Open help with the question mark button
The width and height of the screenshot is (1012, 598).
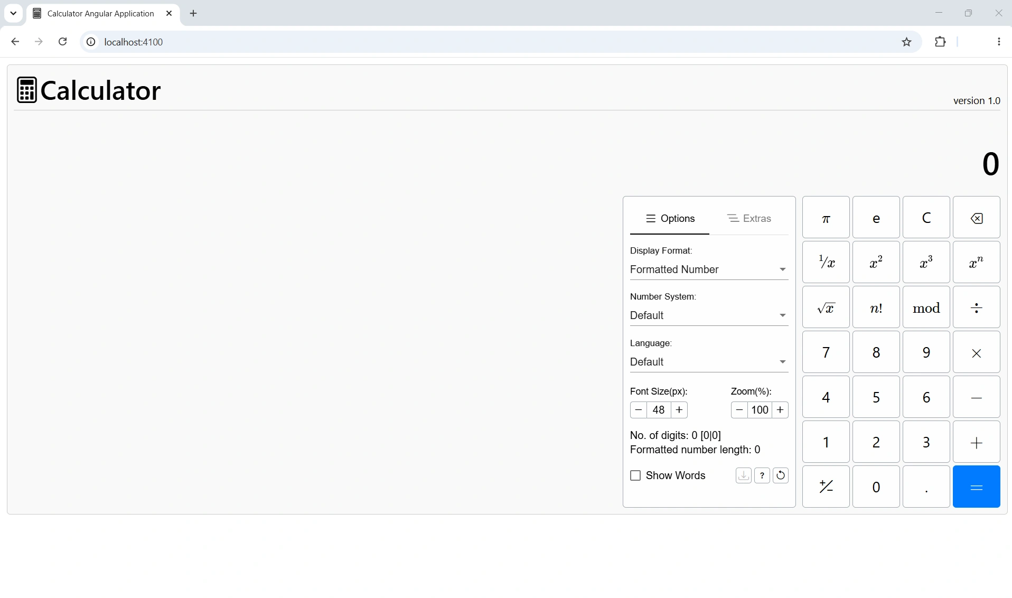(762, 475)
